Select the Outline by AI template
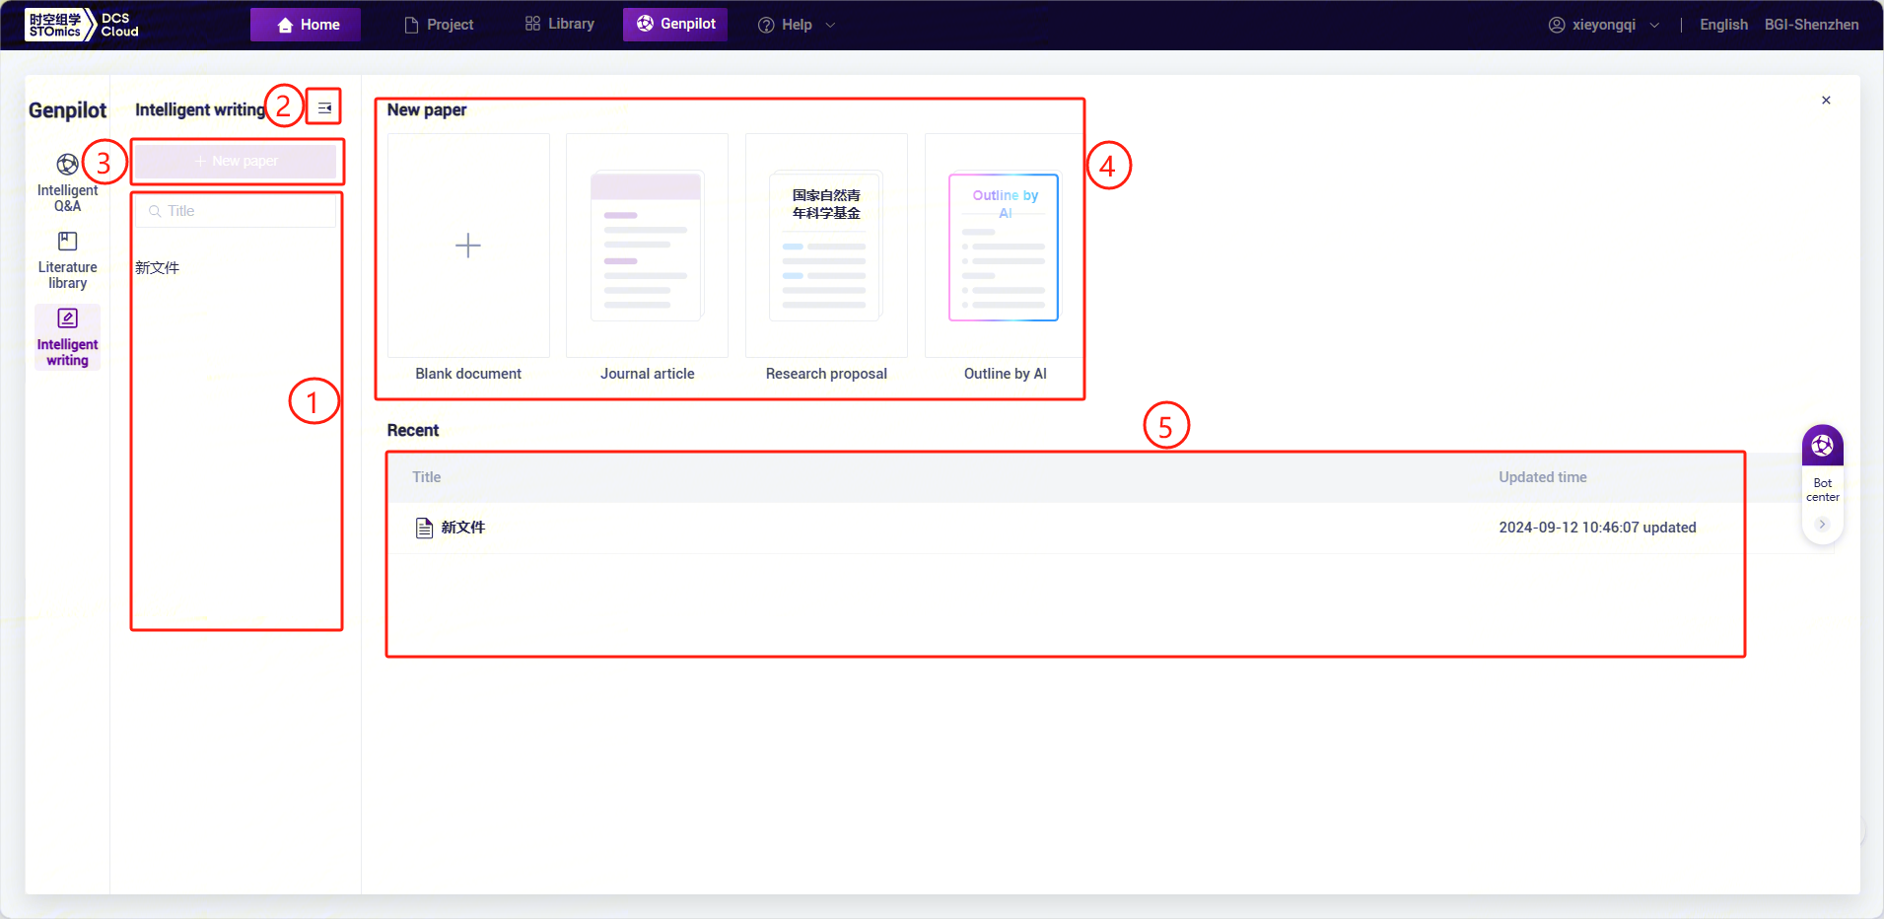Screen dimensions: 1884x919 click(1004, 247)
